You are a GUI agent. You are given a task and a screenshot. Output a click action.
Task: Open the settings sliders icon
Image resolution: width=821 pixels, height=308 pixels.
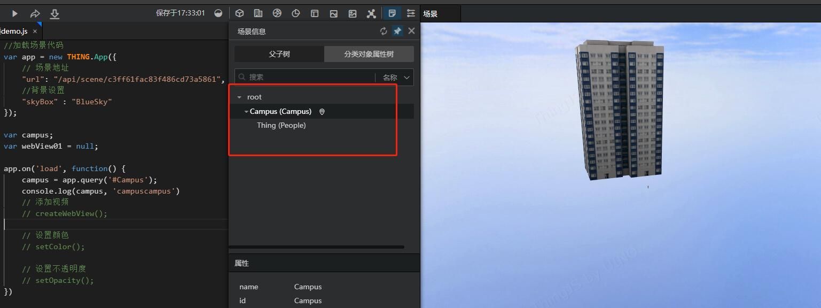point(411,13)
